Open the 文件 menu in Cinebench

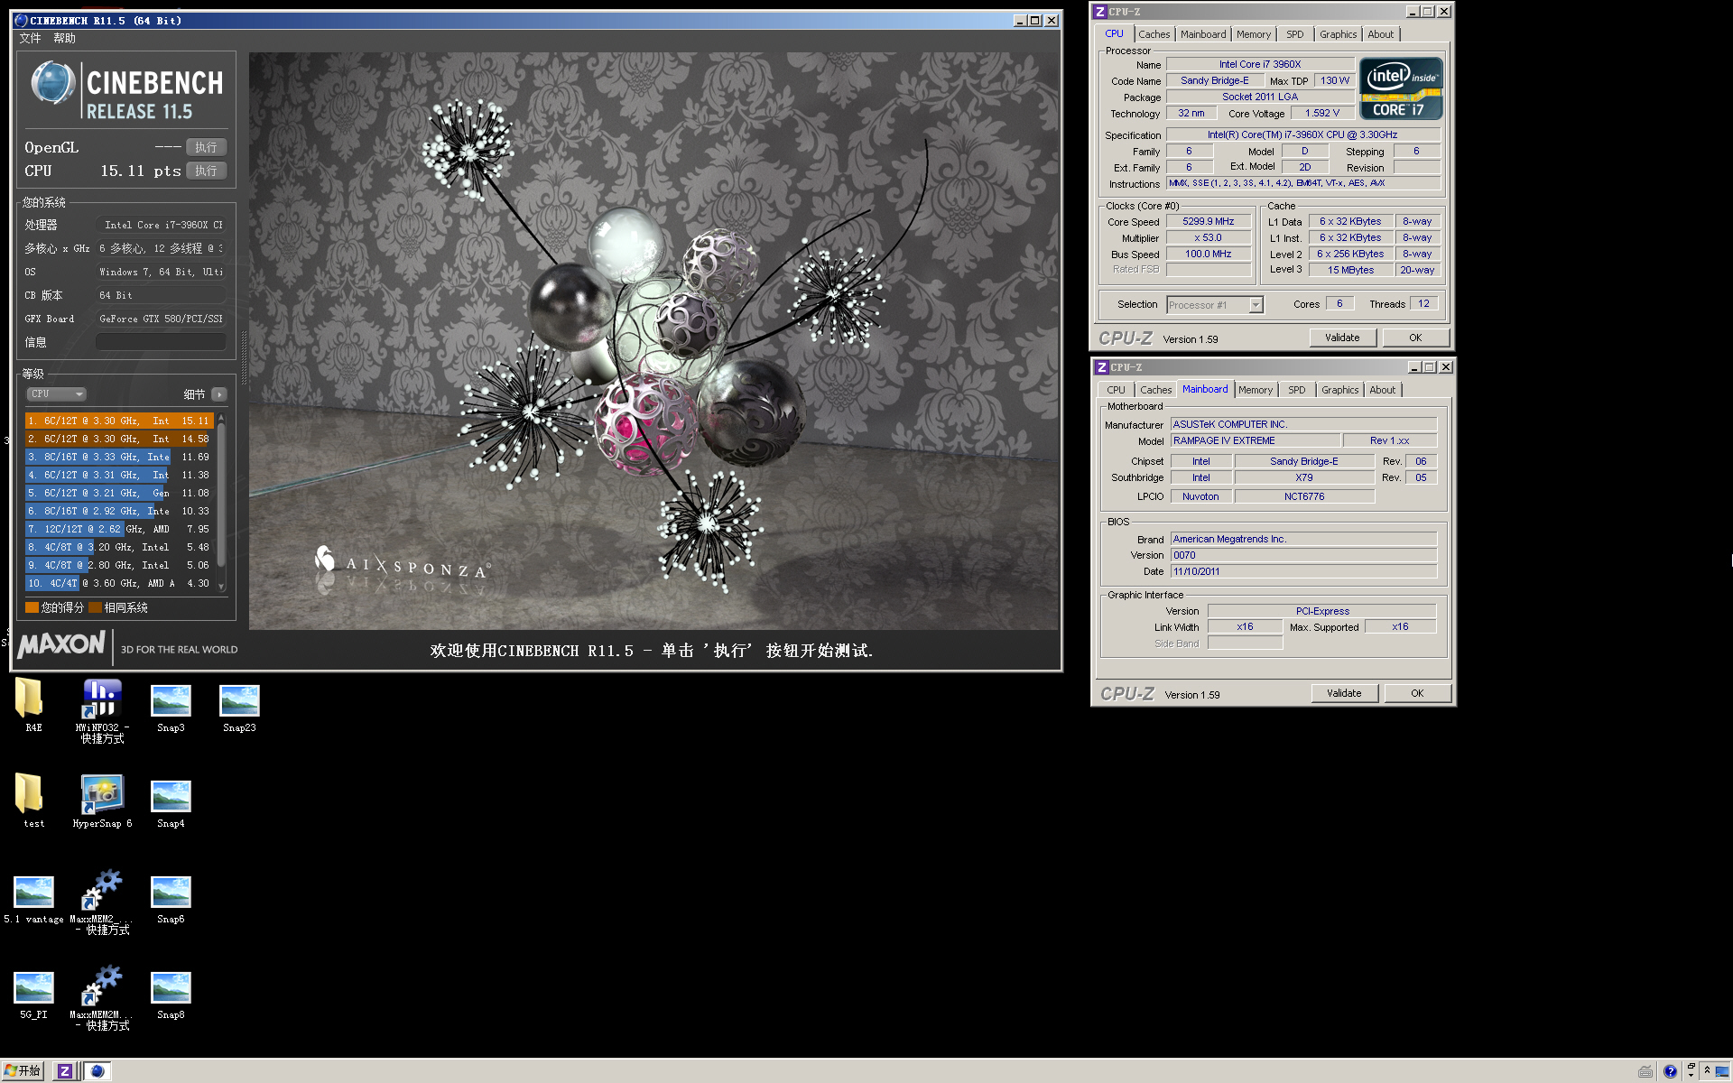(x=30, y=38)
